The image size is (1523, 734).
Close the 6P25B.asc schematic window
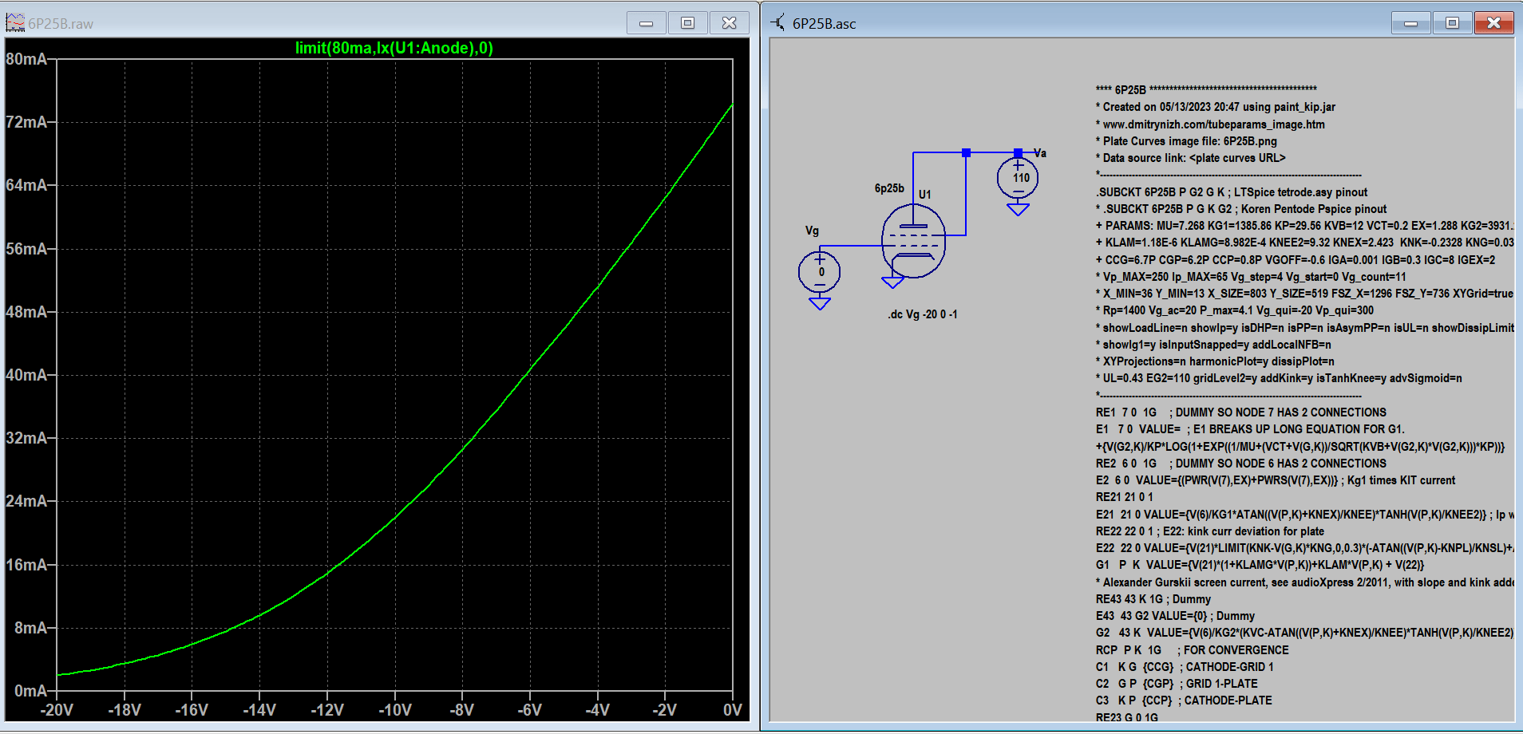1494,23
